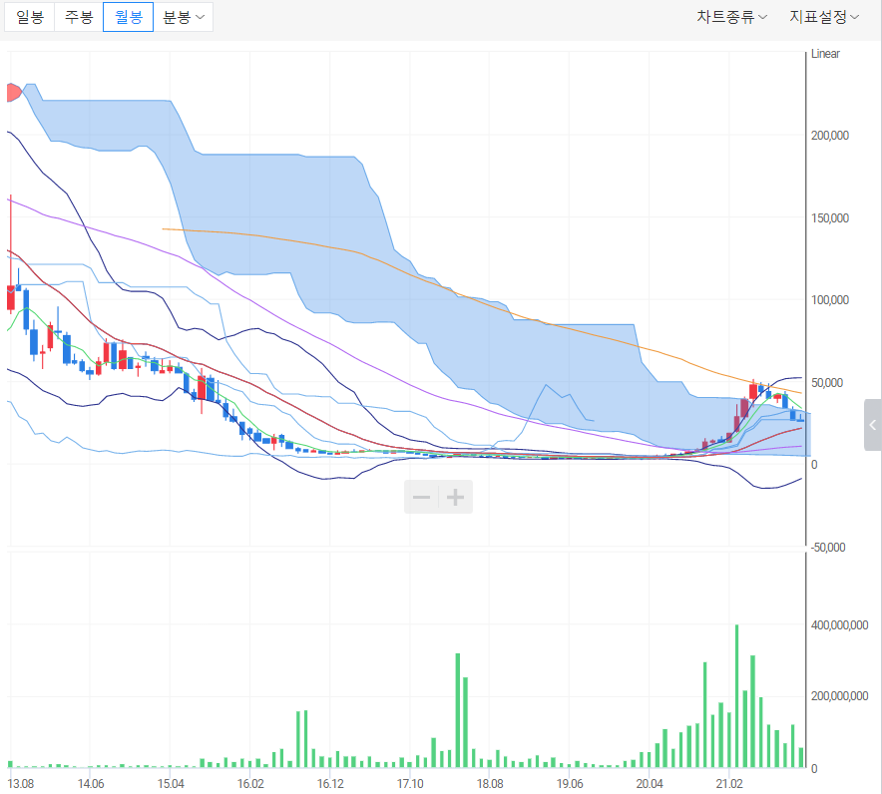Click the 17.10 date axis label

pyautogui.click(x=410, y=784)
